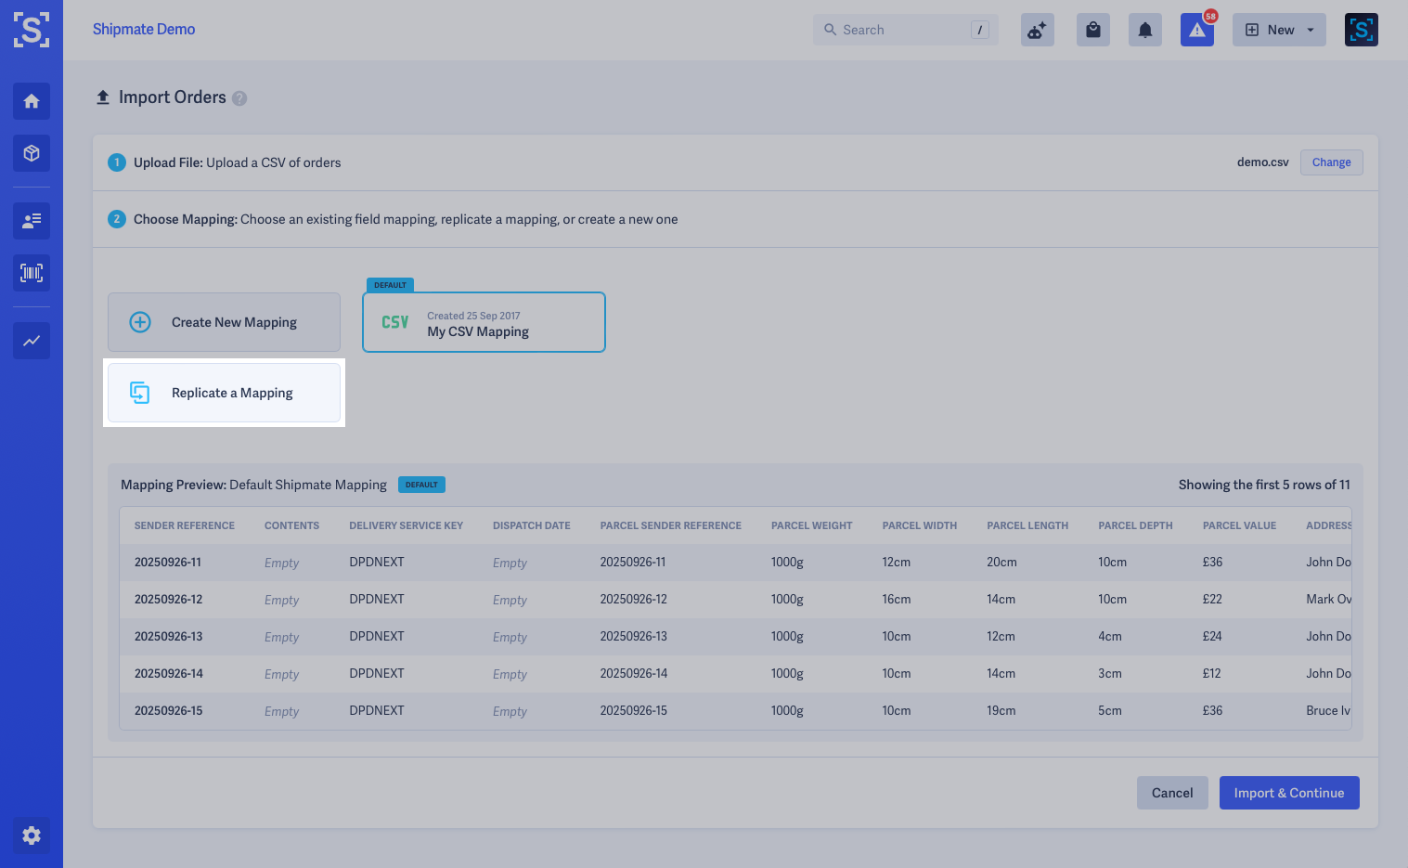Open the barcode scan icon in sidebar
Viewport: 1408px width, 868px height.
coord(32,273)
